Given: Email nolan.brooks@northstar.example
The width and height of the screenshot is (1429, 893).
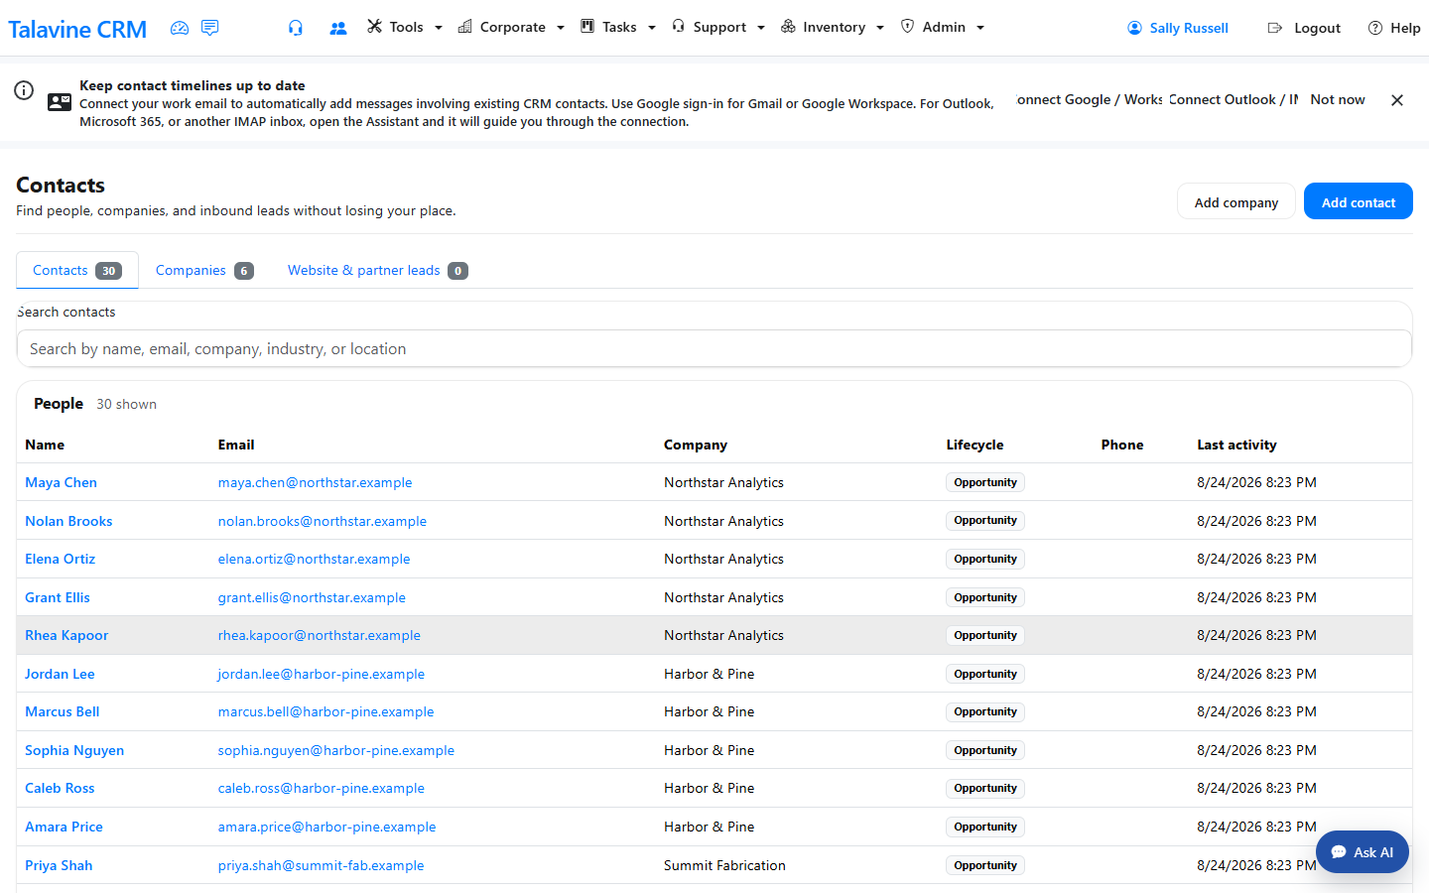Looking at the screenshot, I should point(323,521).
